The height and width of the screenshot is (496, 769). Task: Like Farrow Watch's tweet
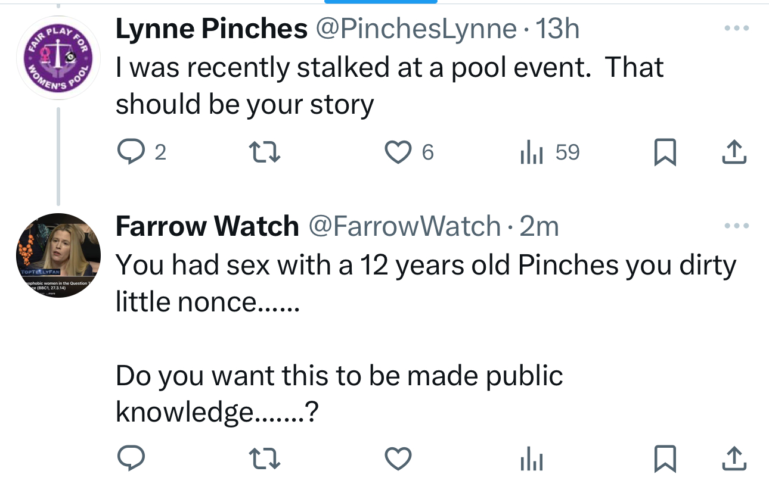tap(399, 459)
